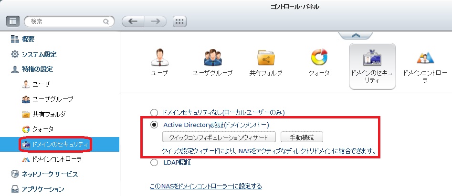Click the ユーザグループ icon in sidebar
The image size is (452, 196).
click(26, 99)
